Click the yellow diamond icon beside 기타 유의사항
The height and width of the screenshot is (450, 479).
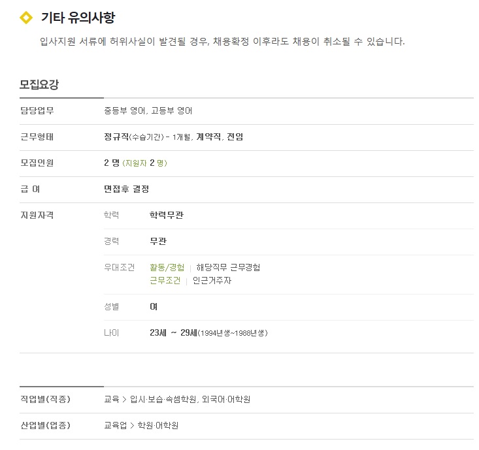26,18
